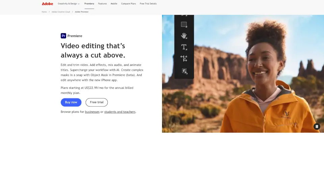Viewport: 324px width, 182px height.
Task: Click the Buy now button
Action: (x=71, y=102)
